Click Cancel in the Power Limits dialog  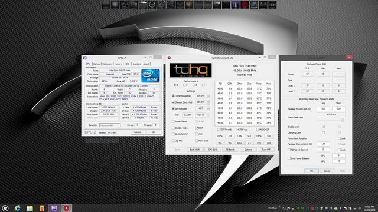click(x=327, y=171)
